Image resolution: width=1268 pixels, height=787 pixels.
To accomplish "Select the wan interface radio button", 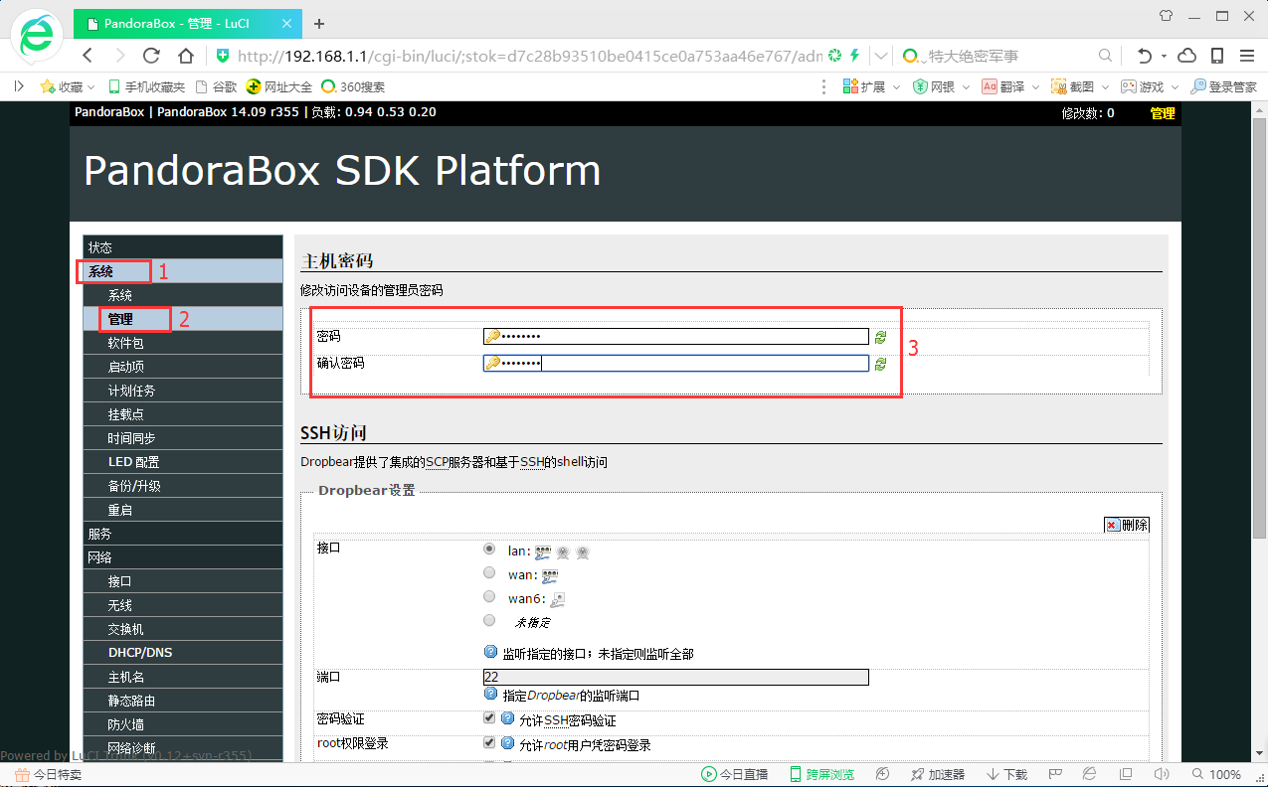I will 489,572.
